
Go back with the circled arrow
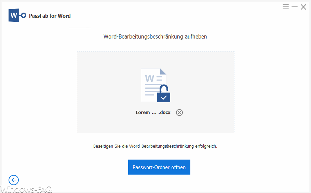pyautogui.click(x=14, y=180)
